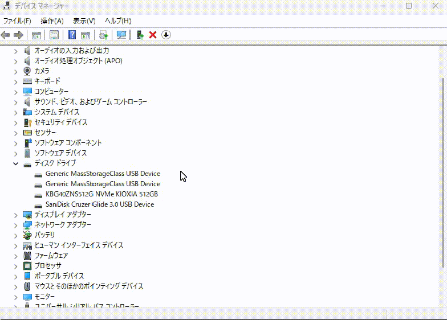Select the battery category icon
The image size is (447, 320).
tap(27, 235)
